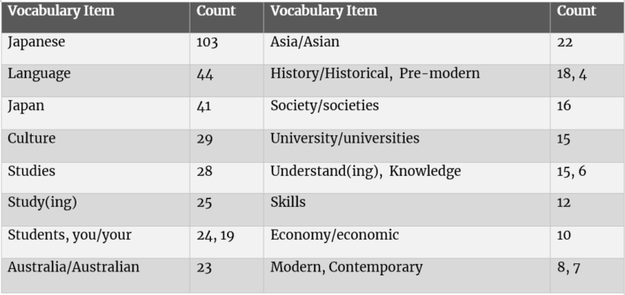Click the Australia/Australian cell
This screenshot has width=625, height=295.
96,275
